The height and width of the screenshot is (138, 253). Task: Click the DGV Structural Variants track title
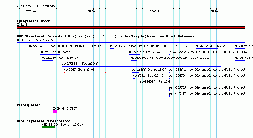pyautogui.click(x=105, y=36)
